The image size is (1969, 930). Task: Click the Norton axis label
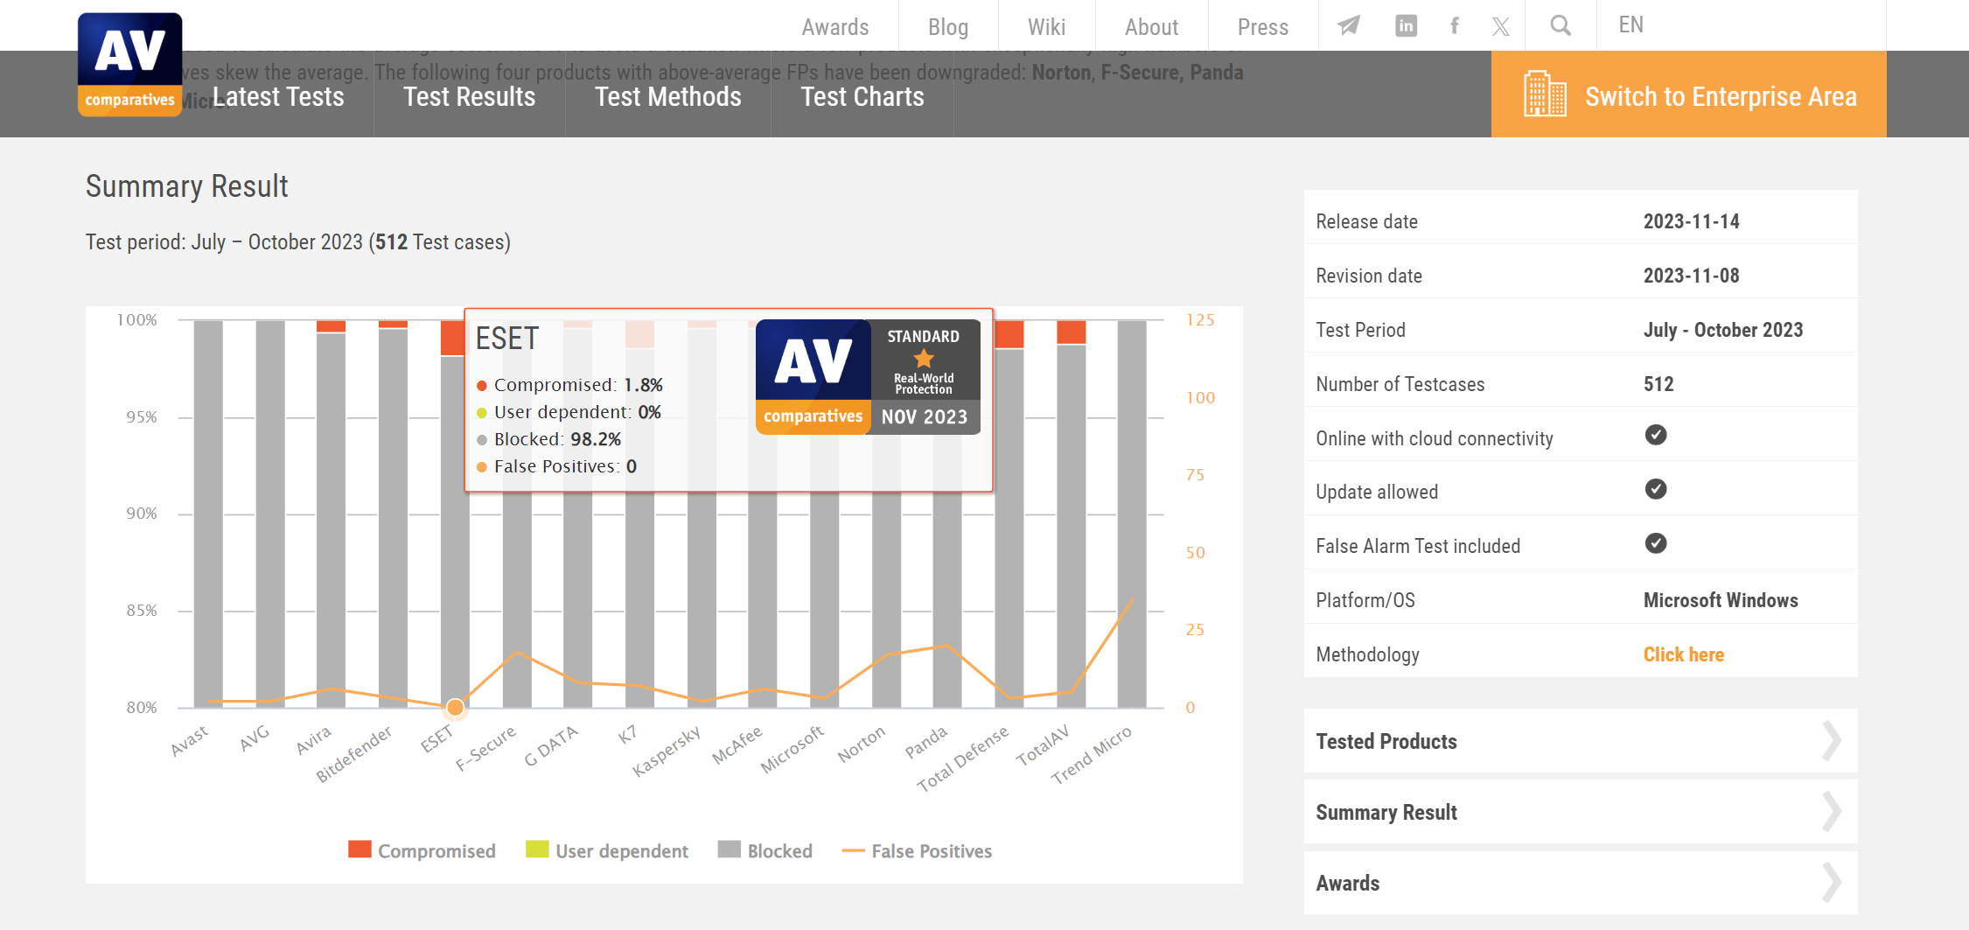[x=861, y=744]
